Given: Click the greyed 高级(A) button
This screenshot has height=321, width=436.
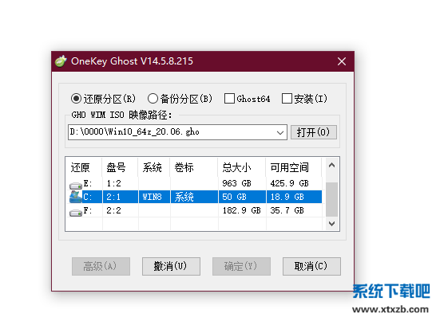Looking at the screenshot, I should coord(101,266).
